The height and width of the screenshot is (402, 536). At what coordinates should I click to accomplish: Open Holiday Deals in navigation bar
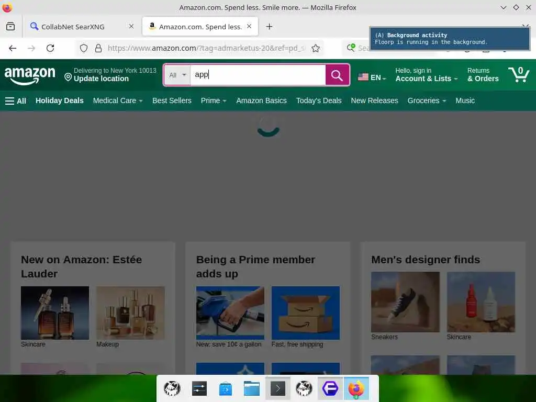60,101
